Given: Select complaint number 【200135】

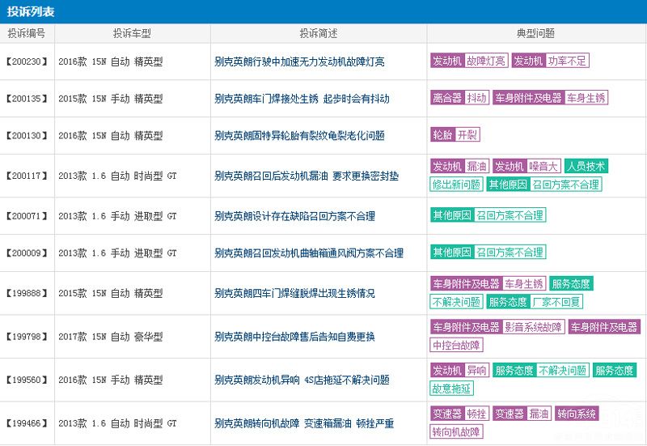Looking at the screenshot, I should [x=27, y=99].
